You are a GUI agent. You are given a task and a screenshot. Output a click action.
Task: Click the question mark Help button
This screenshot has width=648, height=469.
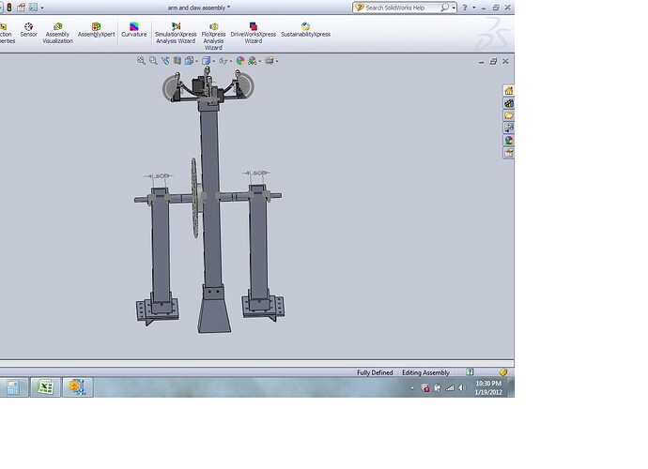465,8
